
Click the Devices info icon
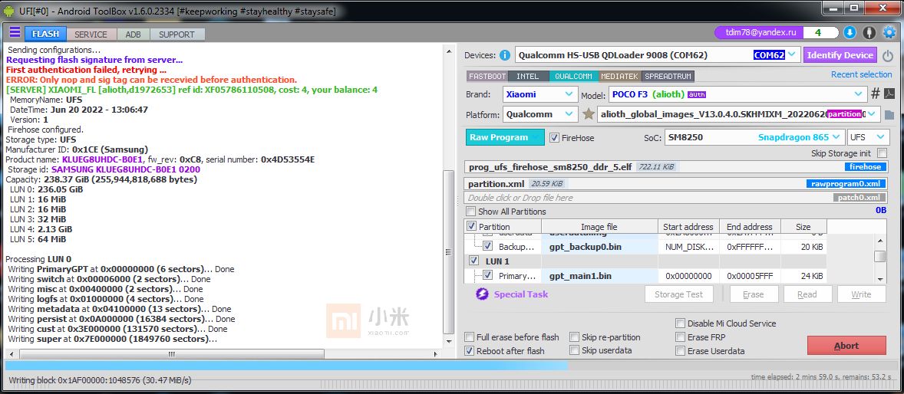pyautogui.click(x=504, y=55)
